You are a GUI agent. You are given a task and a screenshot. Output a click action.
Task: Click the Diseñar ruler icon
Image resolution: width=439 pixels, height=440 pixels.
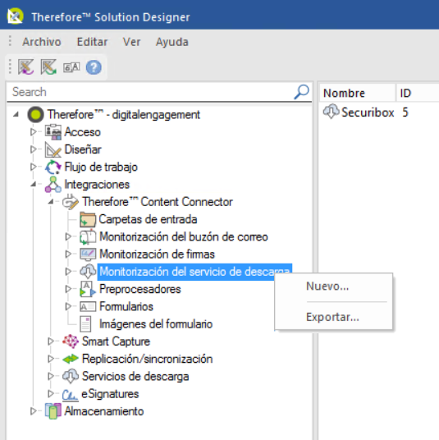[53, 149]
